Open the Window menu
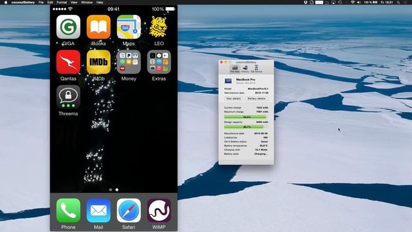Viewport: 412px width, 232px height. coord(86,3)
